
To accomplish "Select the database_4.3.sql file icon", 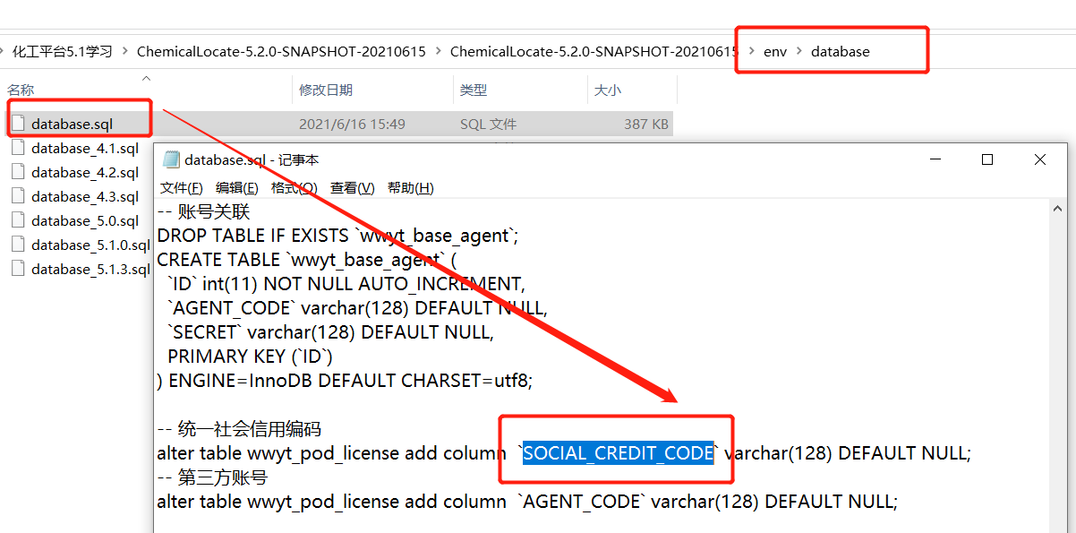I will pos(18,196).
